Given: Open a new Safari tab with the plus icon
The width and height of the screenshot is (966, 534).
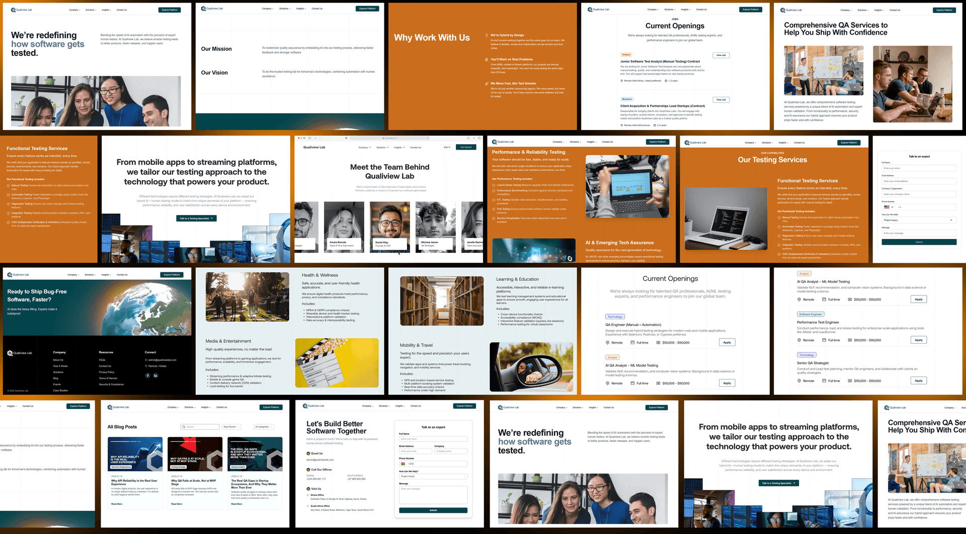Looking at the screenshot, I should coord(474,138).
